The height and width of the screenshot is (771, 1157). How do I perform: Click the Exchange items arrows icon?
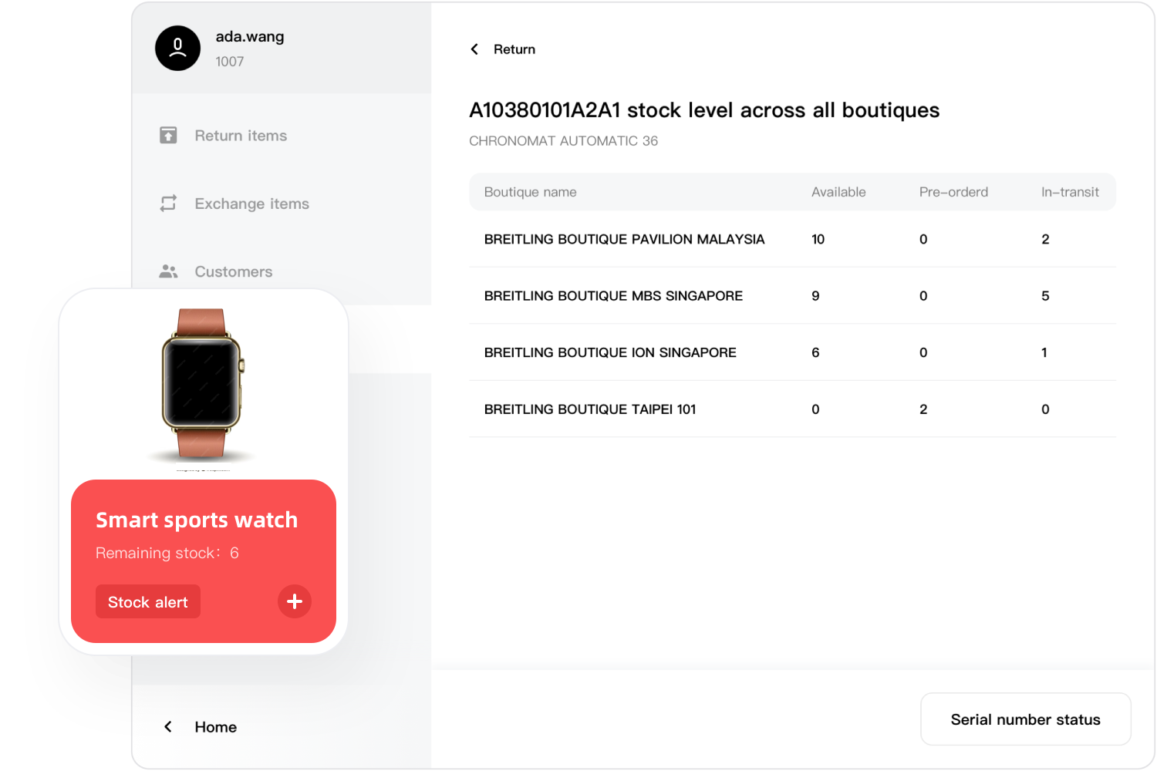click(x=168, y=204)
